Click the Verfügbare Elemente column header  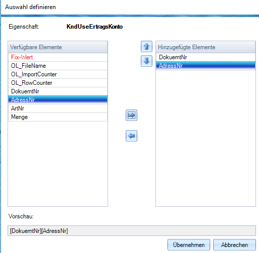[x=58, y=47]
